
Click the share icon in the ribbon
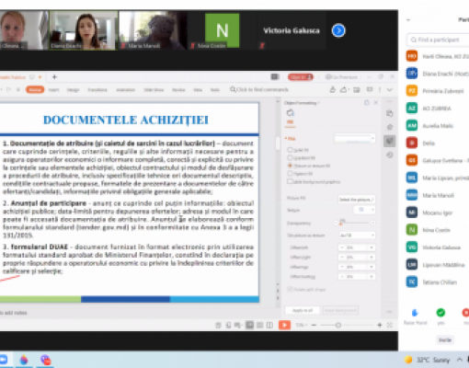[x=333, y=89]
